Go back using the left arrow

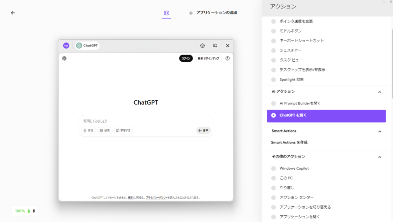(13, 13)
